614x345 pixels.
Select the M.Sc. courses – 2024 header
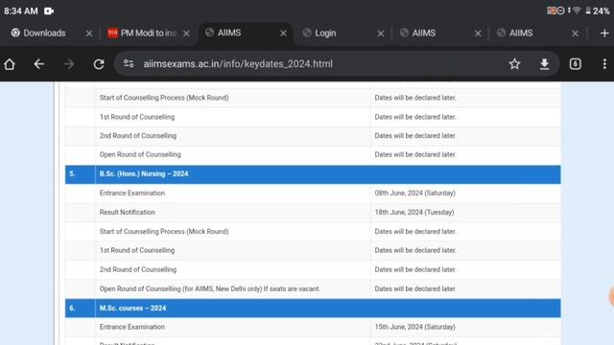[x=132, y=309]
